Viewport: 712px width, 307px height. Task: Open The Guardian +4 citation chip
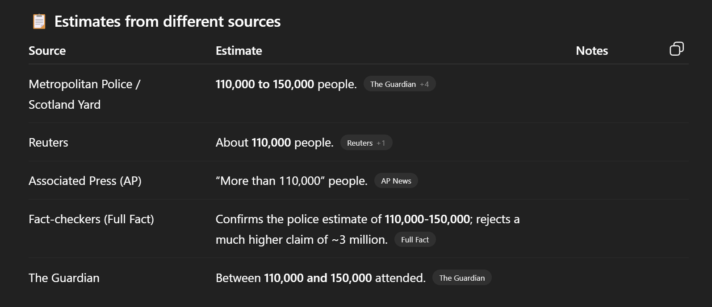point(399,84)
